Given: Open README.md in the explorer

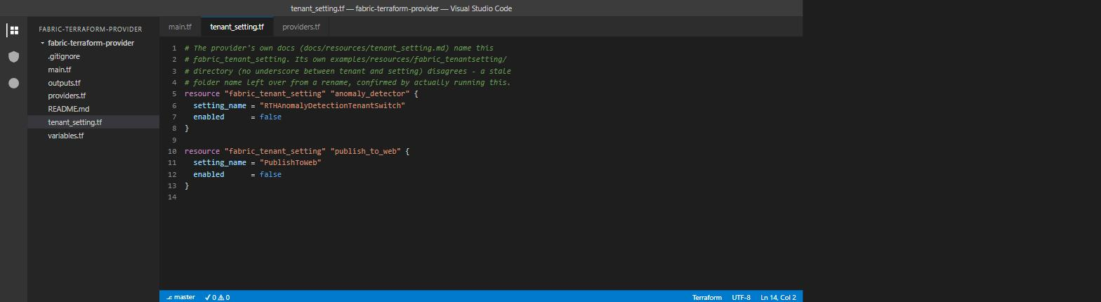Looking at the screenshot, I should 68,109.
